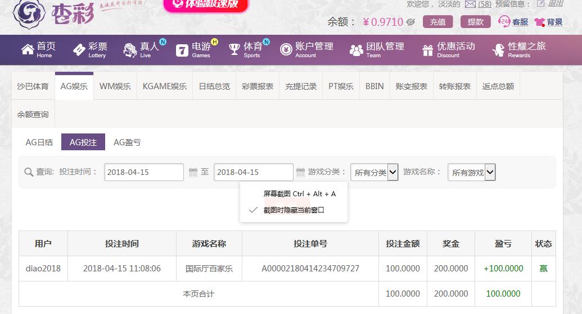Select AG日结 sub-tab
The height and width of the screenshot is (314, 582).
[39, 142]
